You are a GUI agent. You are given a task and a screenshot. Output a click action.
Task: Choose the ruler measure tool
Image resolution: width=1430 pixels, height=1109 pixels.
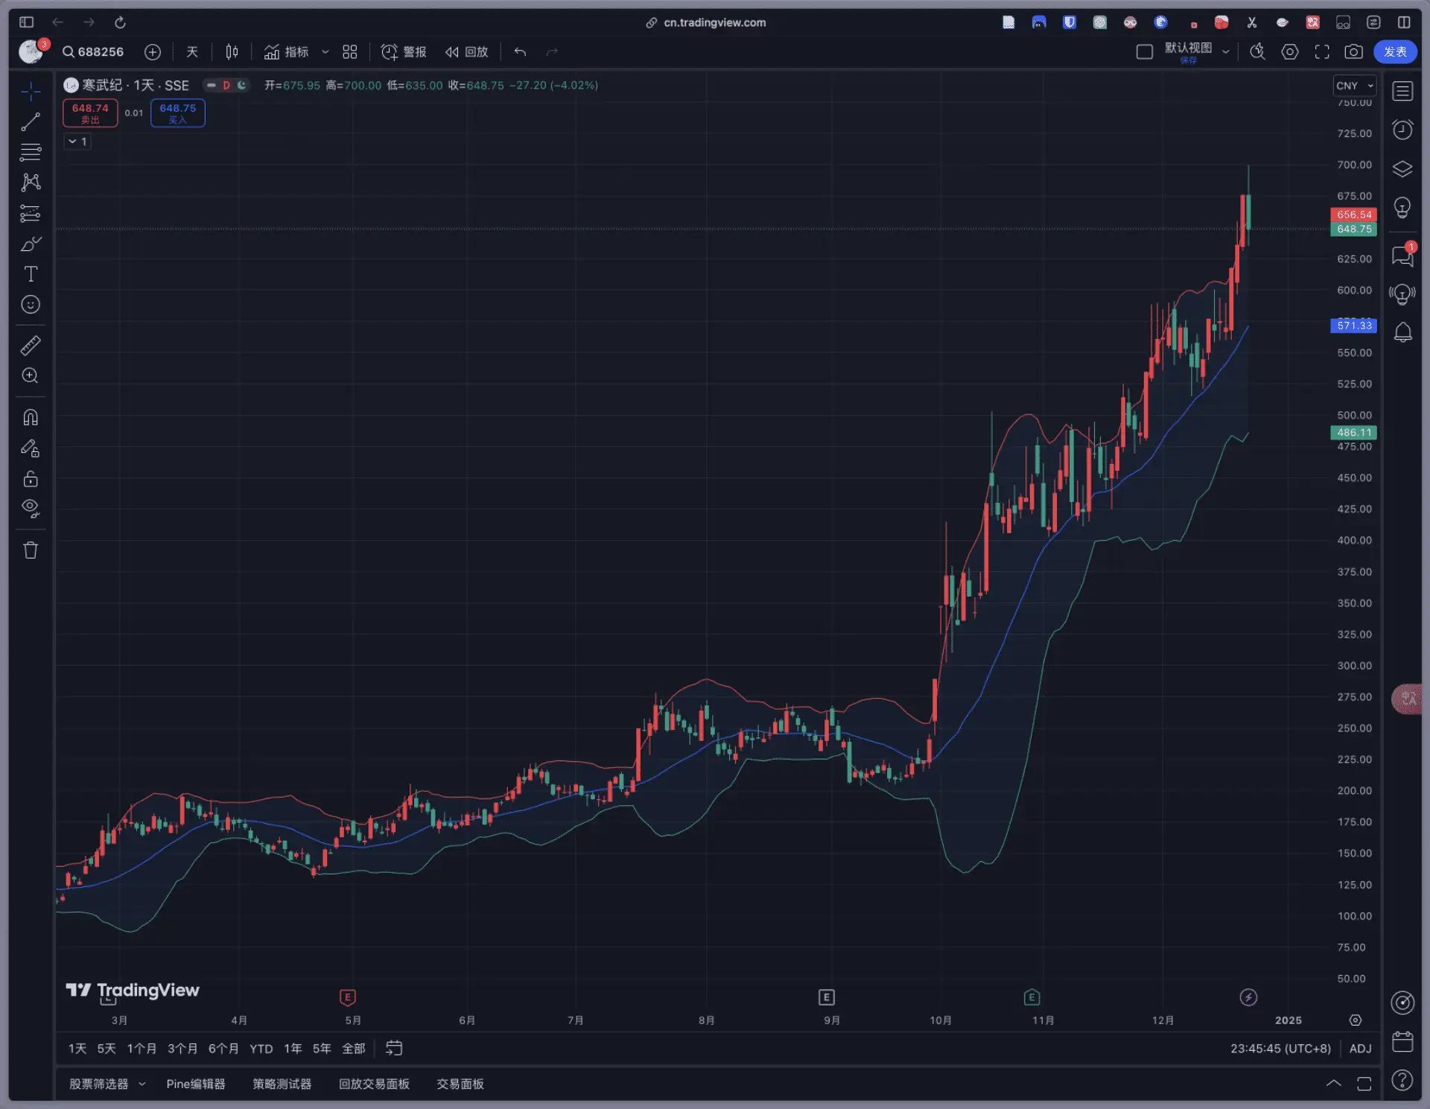point(31,346)
